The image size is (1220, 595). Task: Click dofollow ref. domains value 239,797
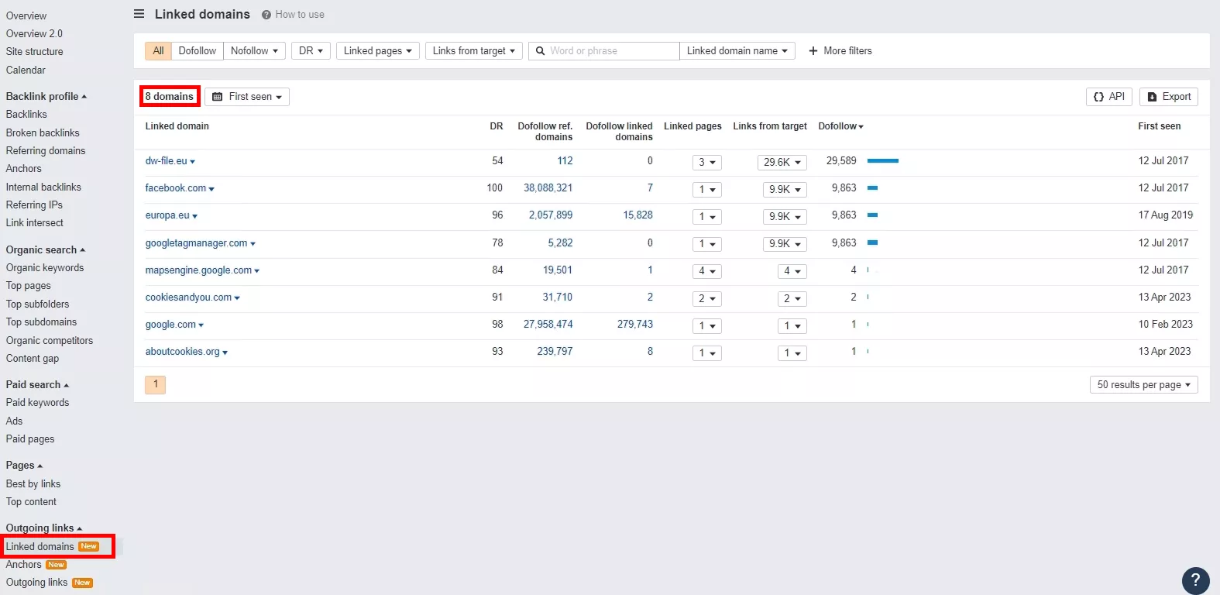pyautogui.click(x=555, y=352)
